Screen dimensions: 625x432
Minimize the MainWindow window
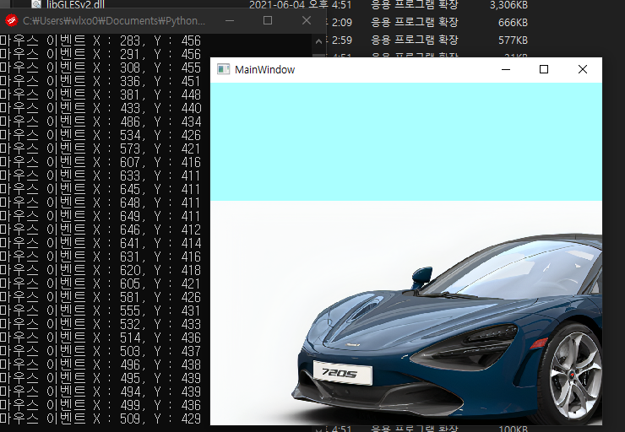click(x=506, y=69)
